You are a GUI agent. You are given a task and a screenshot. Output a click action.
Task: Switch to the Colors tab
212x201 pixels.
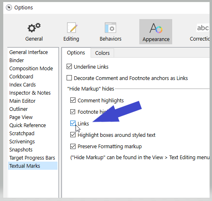pos(102,53)
